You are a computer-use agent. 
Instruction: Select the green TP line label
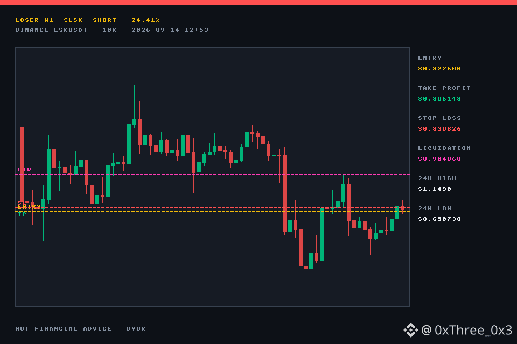pos(22,214)
